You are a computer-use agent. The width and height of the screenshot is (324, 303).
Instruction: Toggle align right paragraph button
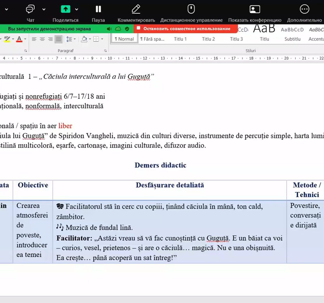50,39
